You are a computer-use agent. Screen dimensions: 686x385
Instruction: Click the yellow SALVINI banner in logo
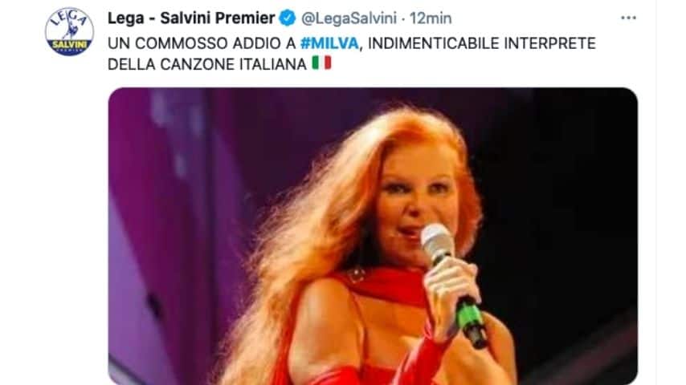click(69, 45)
